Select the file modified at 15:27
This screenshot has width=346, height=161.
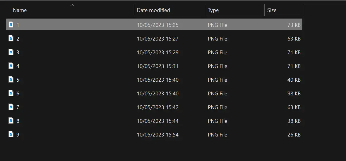[x=154, y=39]
